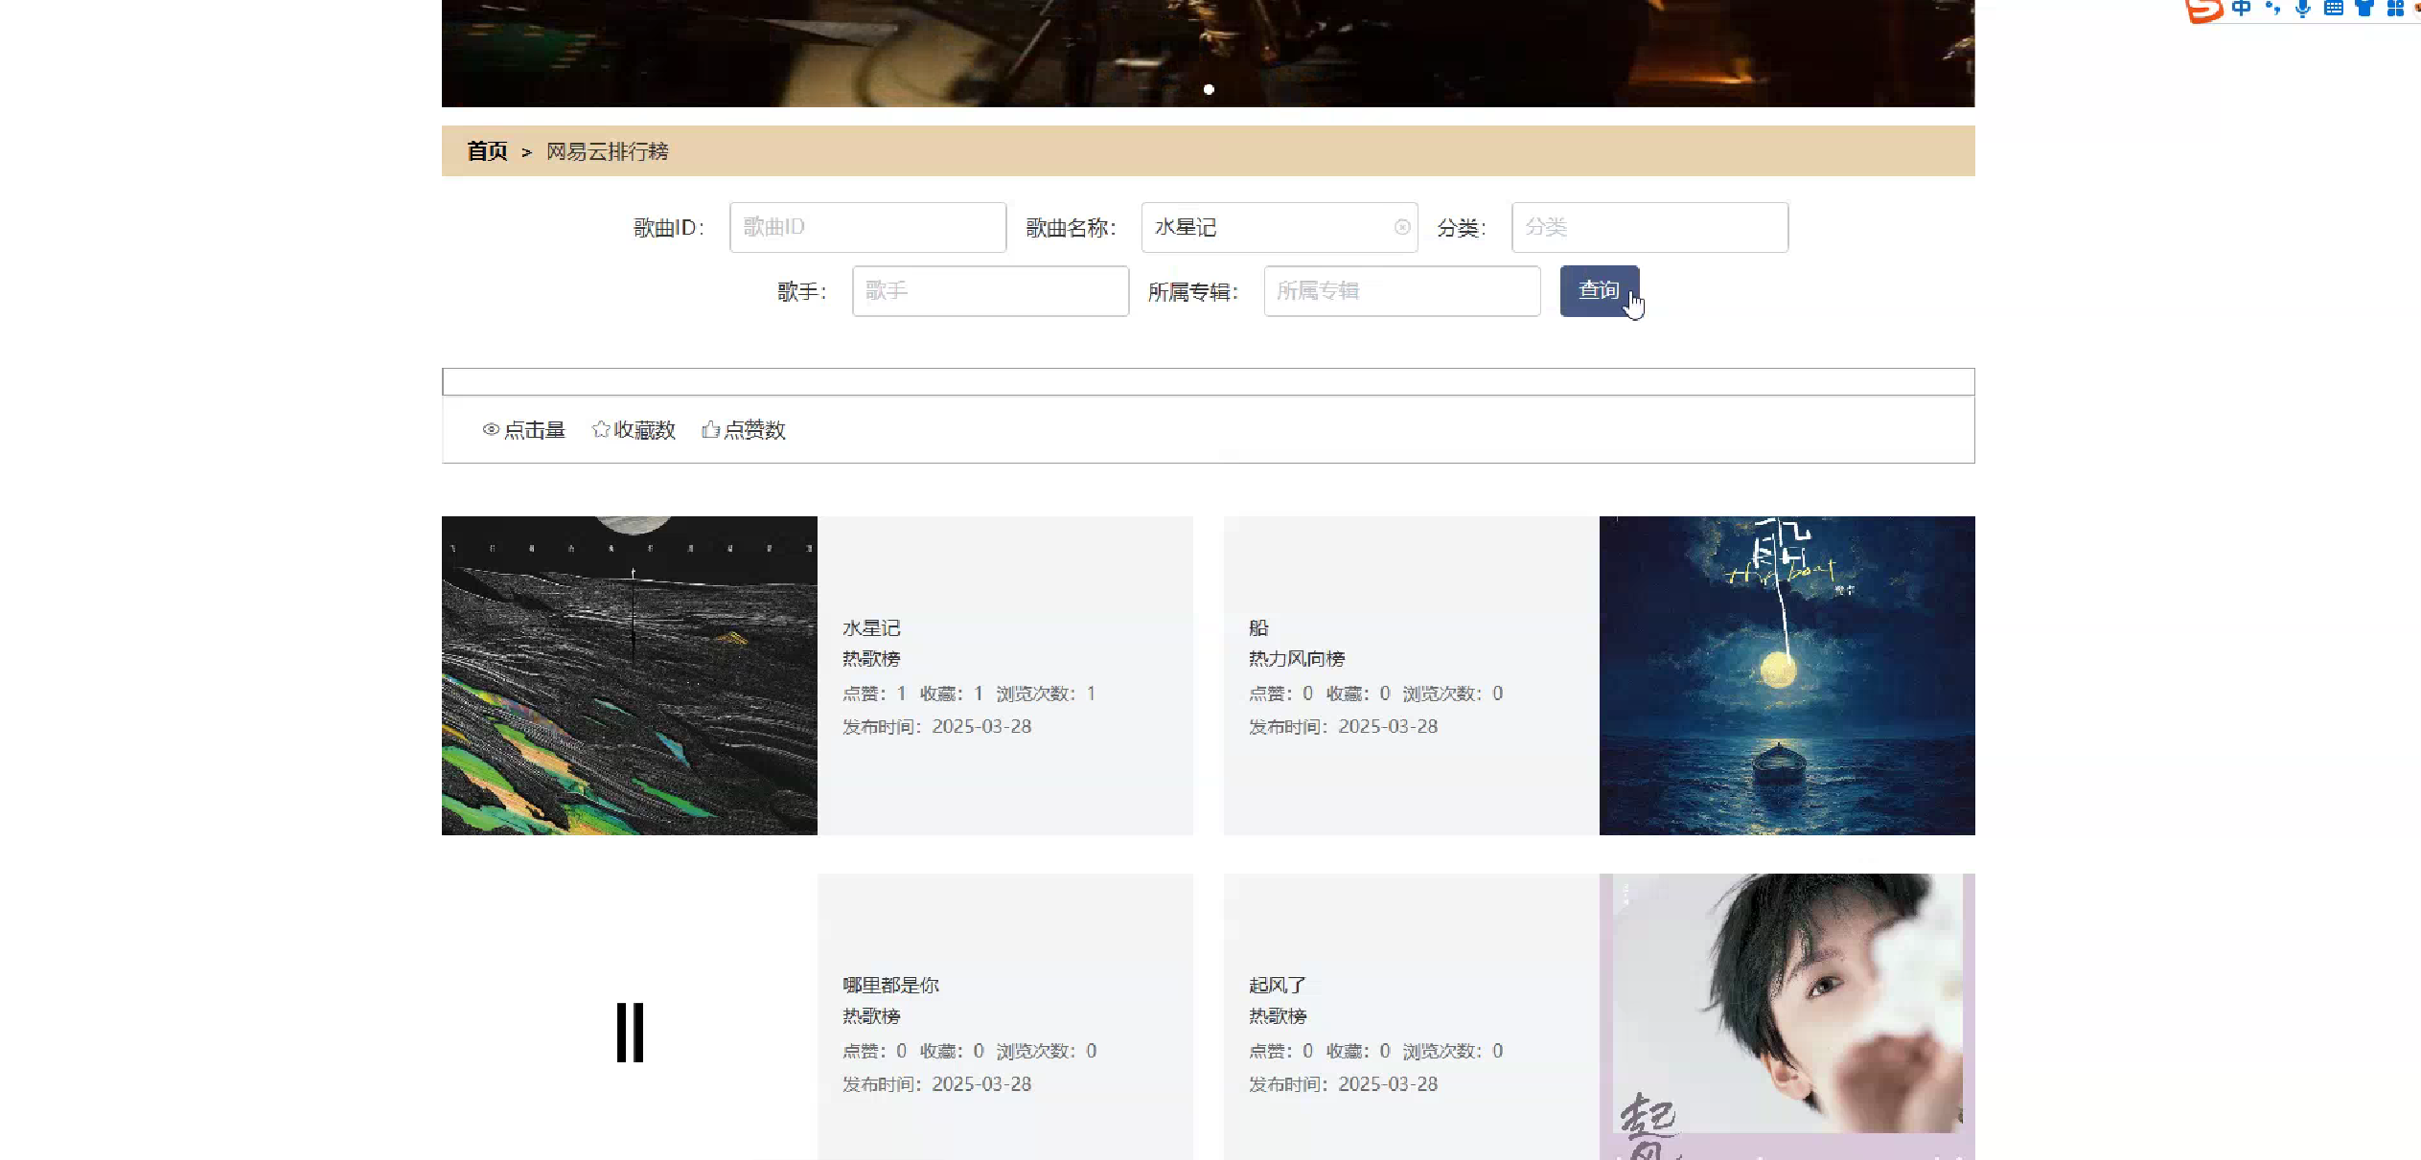
Task: Open the Sogou toolbox grid icon
Action: click(x=2395, y=9)
